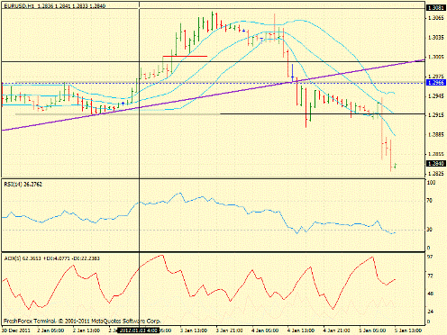This screenshot has width=447, height=335.
Task: Click the 1.3035 price axis label
Action: pos(436,38)
